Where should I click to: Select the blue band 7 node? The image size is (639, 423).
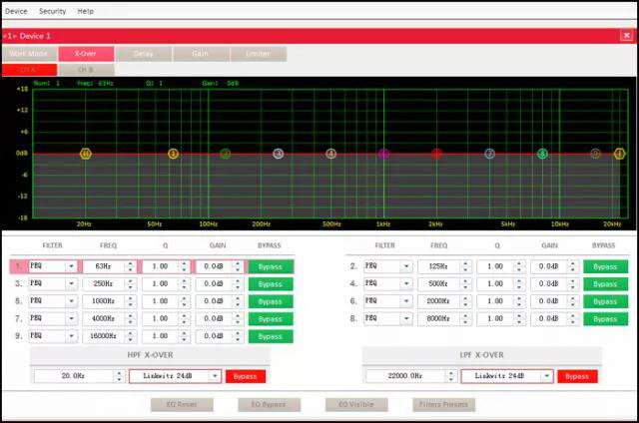click(489, 154)
